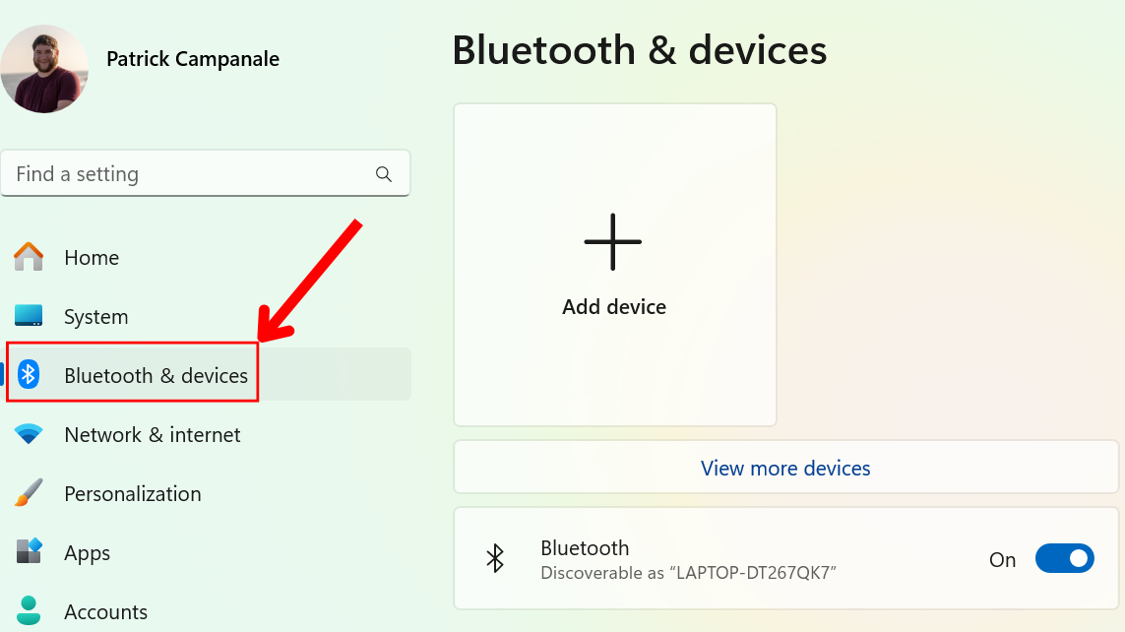
Task: Click the Patrick Campanale account name
Action: click(x=192, y=59)
